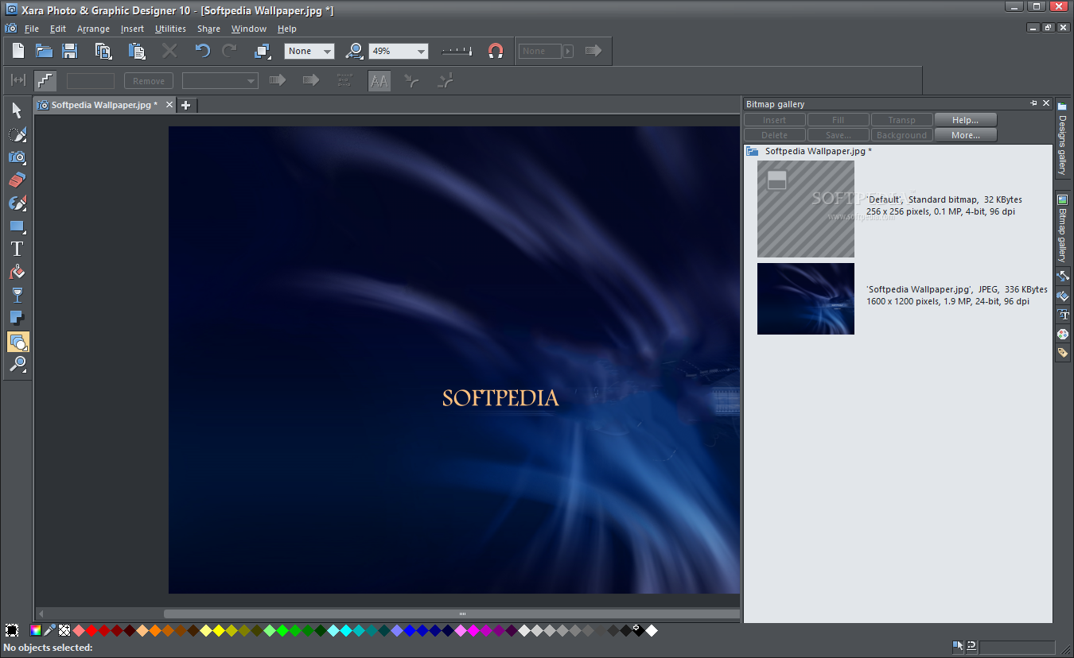Pick the Drawing and painting tool

coord(18,203)
